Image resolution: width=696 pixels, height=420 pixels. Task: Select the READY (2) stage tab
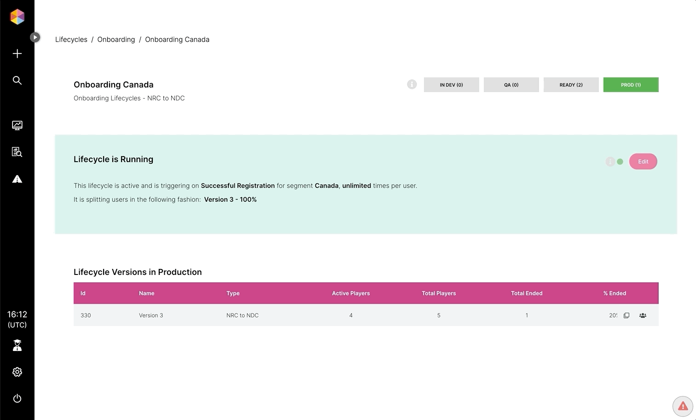click(571, 85)
